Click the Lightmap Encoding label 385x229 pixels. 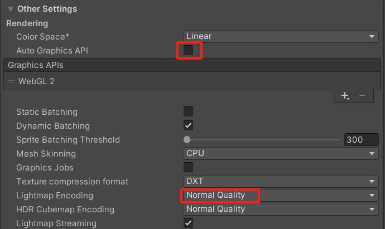(x=55, y=196)
